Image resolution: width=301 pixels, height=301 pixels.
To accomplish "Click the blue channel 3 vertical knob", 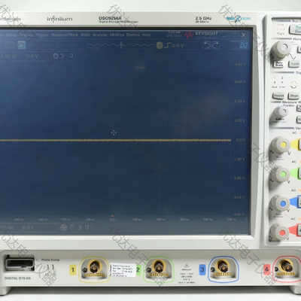I will coord(280,203).
